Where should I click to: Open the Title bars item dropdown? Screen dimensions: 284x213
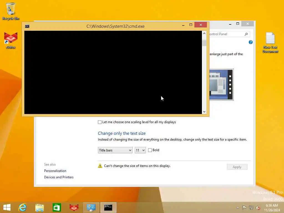pyautogui.click(x=115, y=150)
